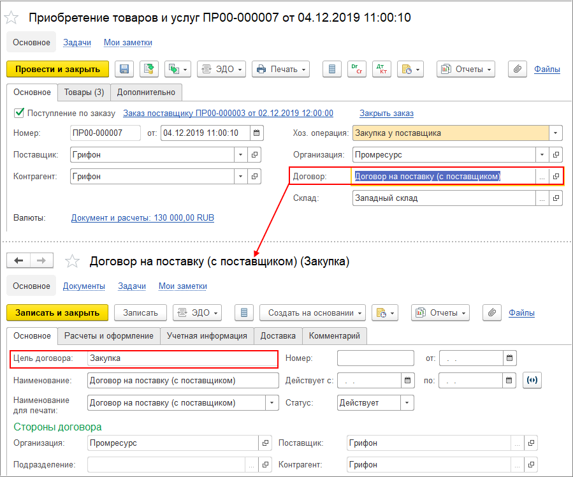Click contract Номер input field
This screenshot has height=477, width=573.
click(x=375, y=358)
